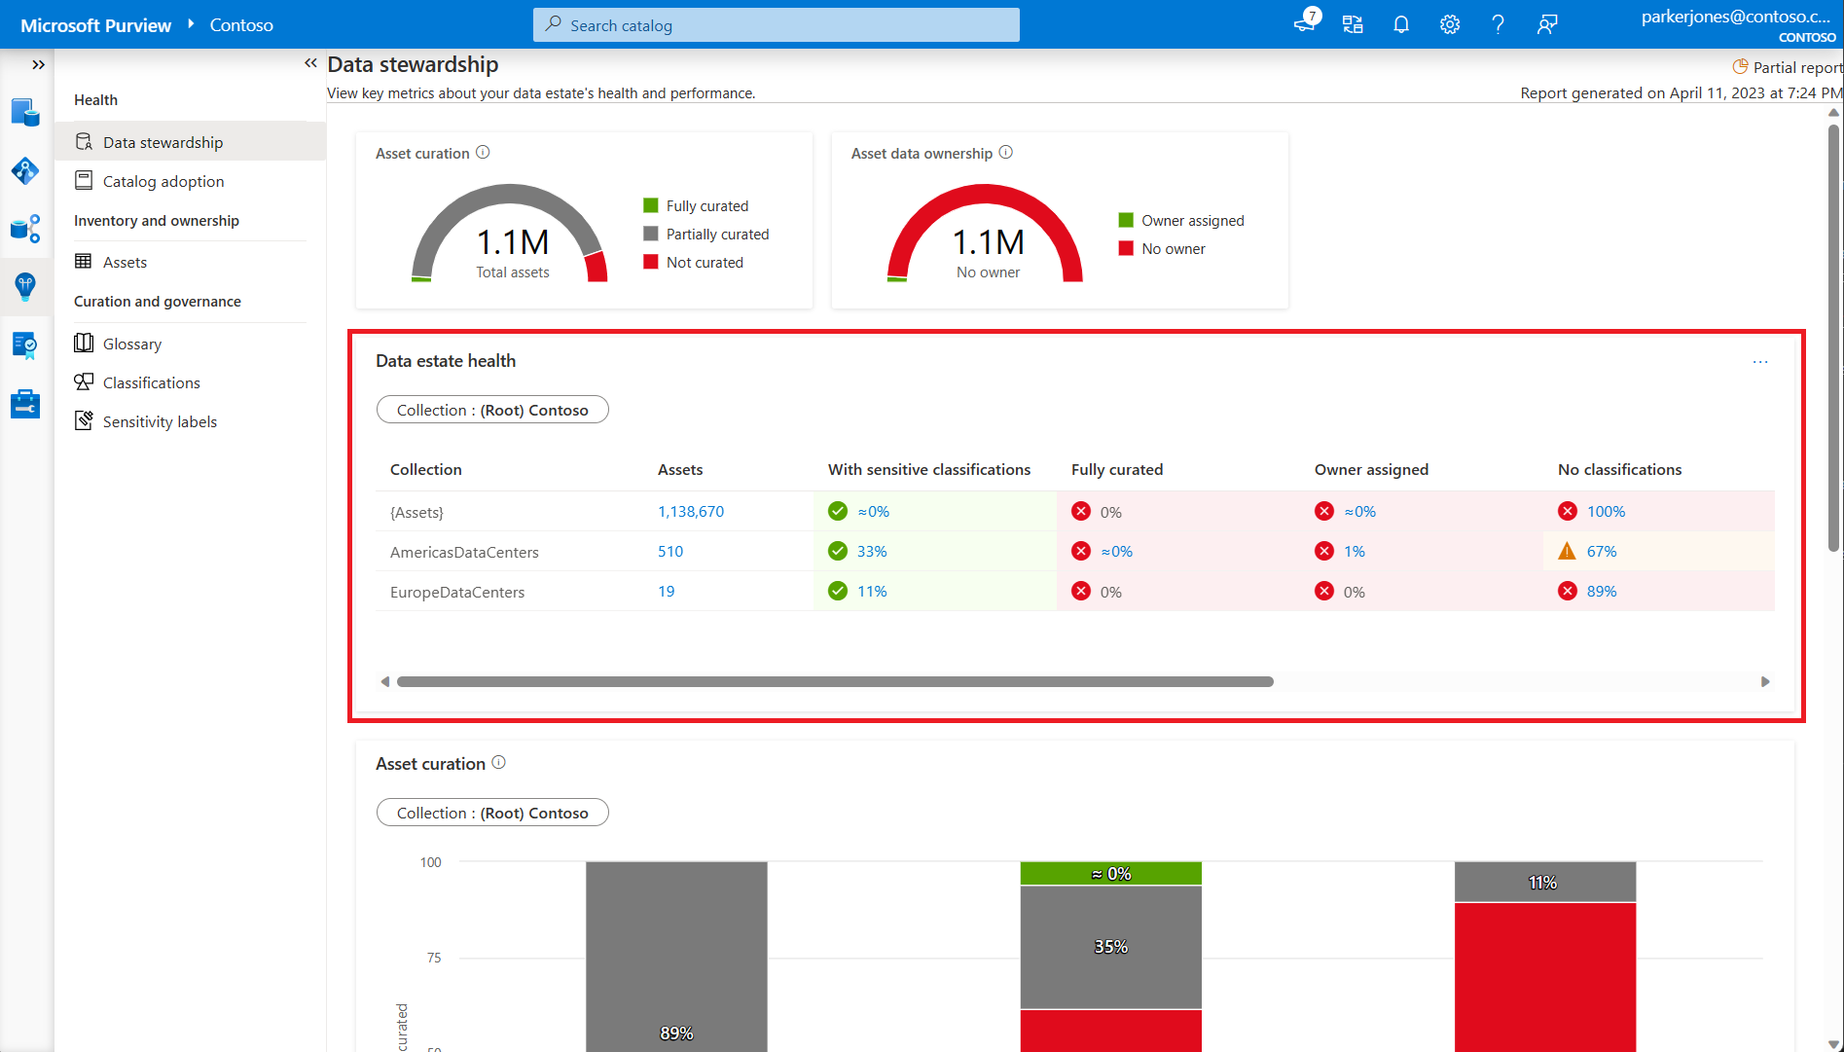Click the Asset curation info icon

click(483, 153)
